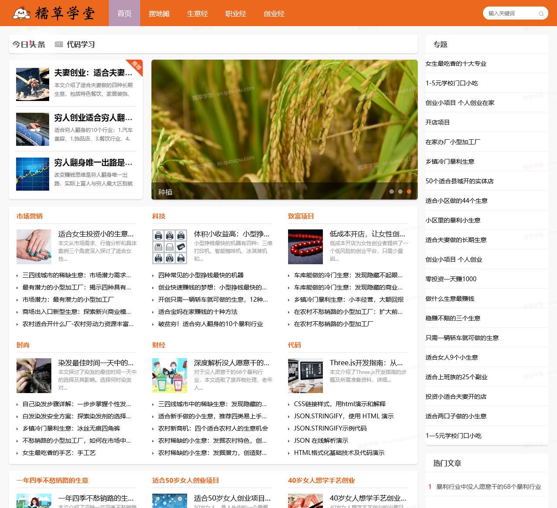Open the red bead bracelet thumbnail
Image resolution: width=557 pixels, height=508 pixels.
[305, 247]
